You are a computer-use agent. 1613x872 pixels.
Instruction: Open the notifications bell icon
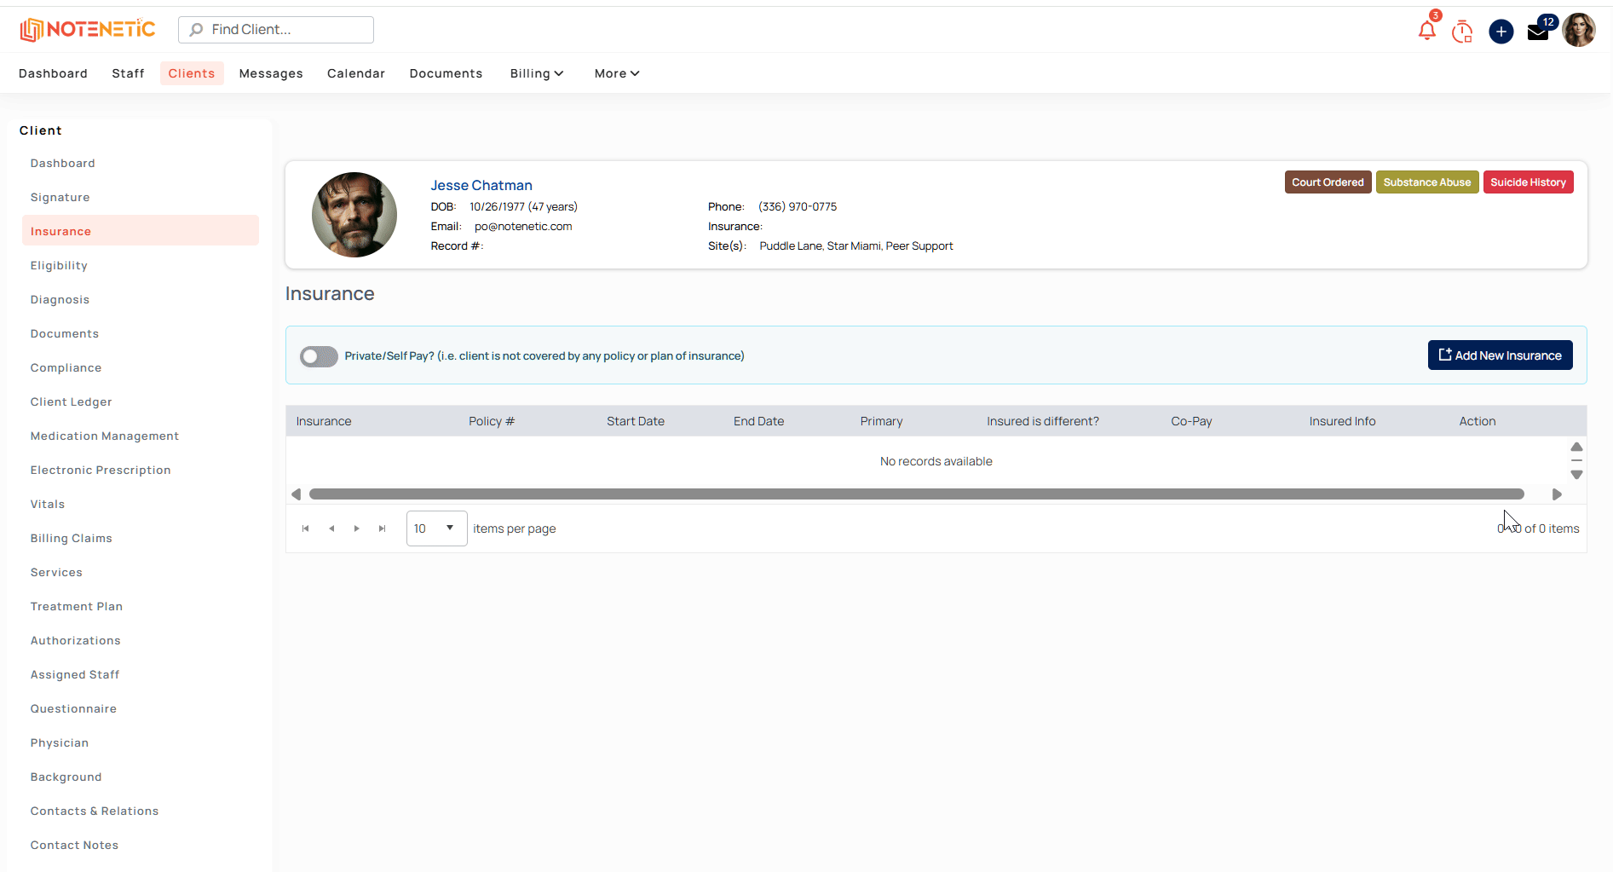coord(1426,31)
